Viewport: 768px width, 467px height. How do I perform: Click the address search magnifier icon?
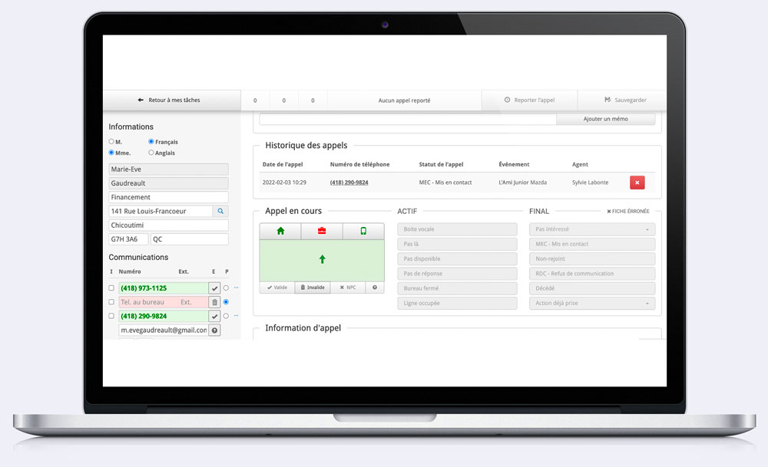220,211
